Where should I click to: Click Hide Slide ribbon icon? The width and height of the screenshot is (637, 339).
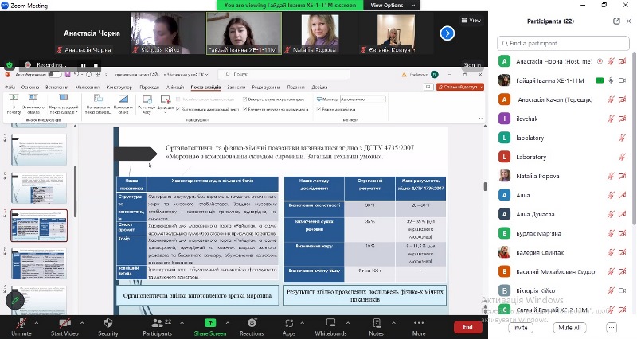pos(123,99)
